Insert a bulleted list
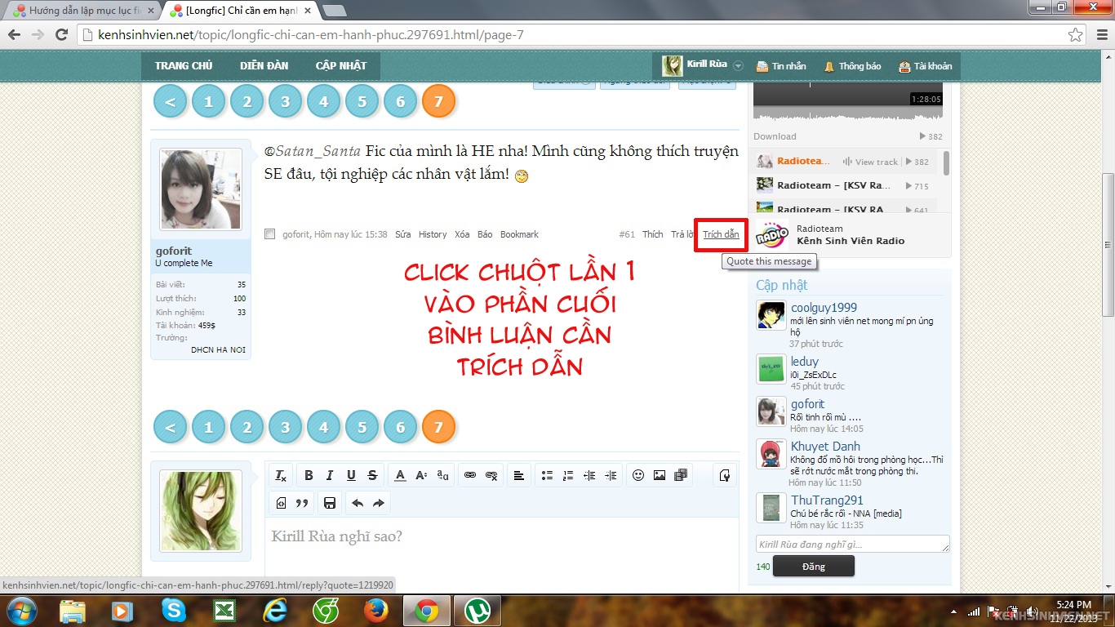1115x627 pixels. click(547, 475)
